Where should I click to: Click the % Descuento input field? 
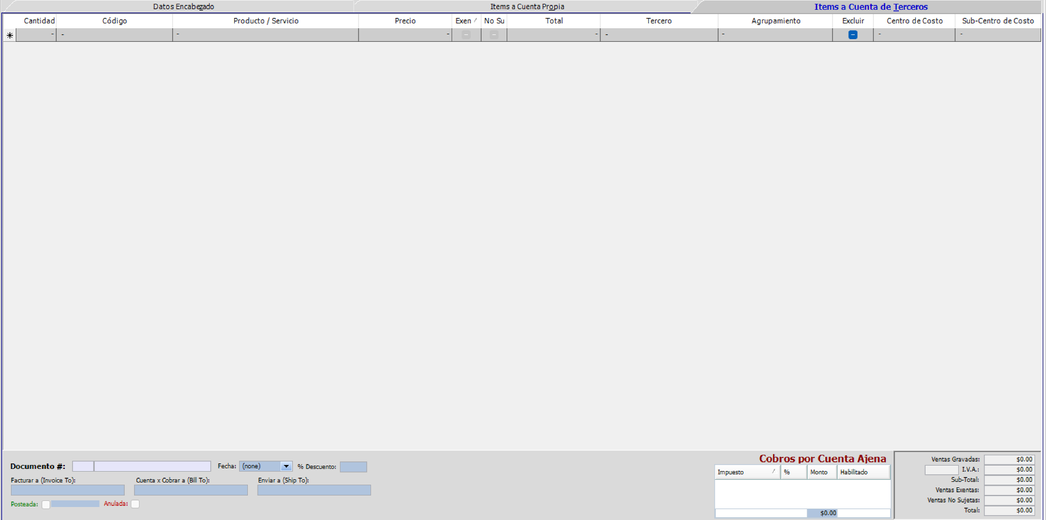pos(353,467)
